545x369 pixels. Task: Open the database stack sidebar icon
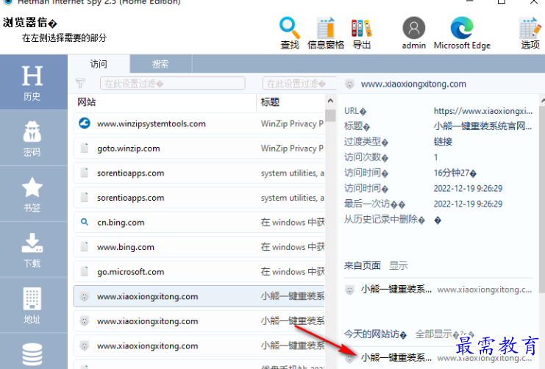(x=32, y=354)
